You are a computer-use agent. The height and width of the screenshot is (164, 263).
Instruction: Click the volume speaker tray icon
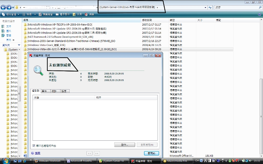(x=251, y=161)
